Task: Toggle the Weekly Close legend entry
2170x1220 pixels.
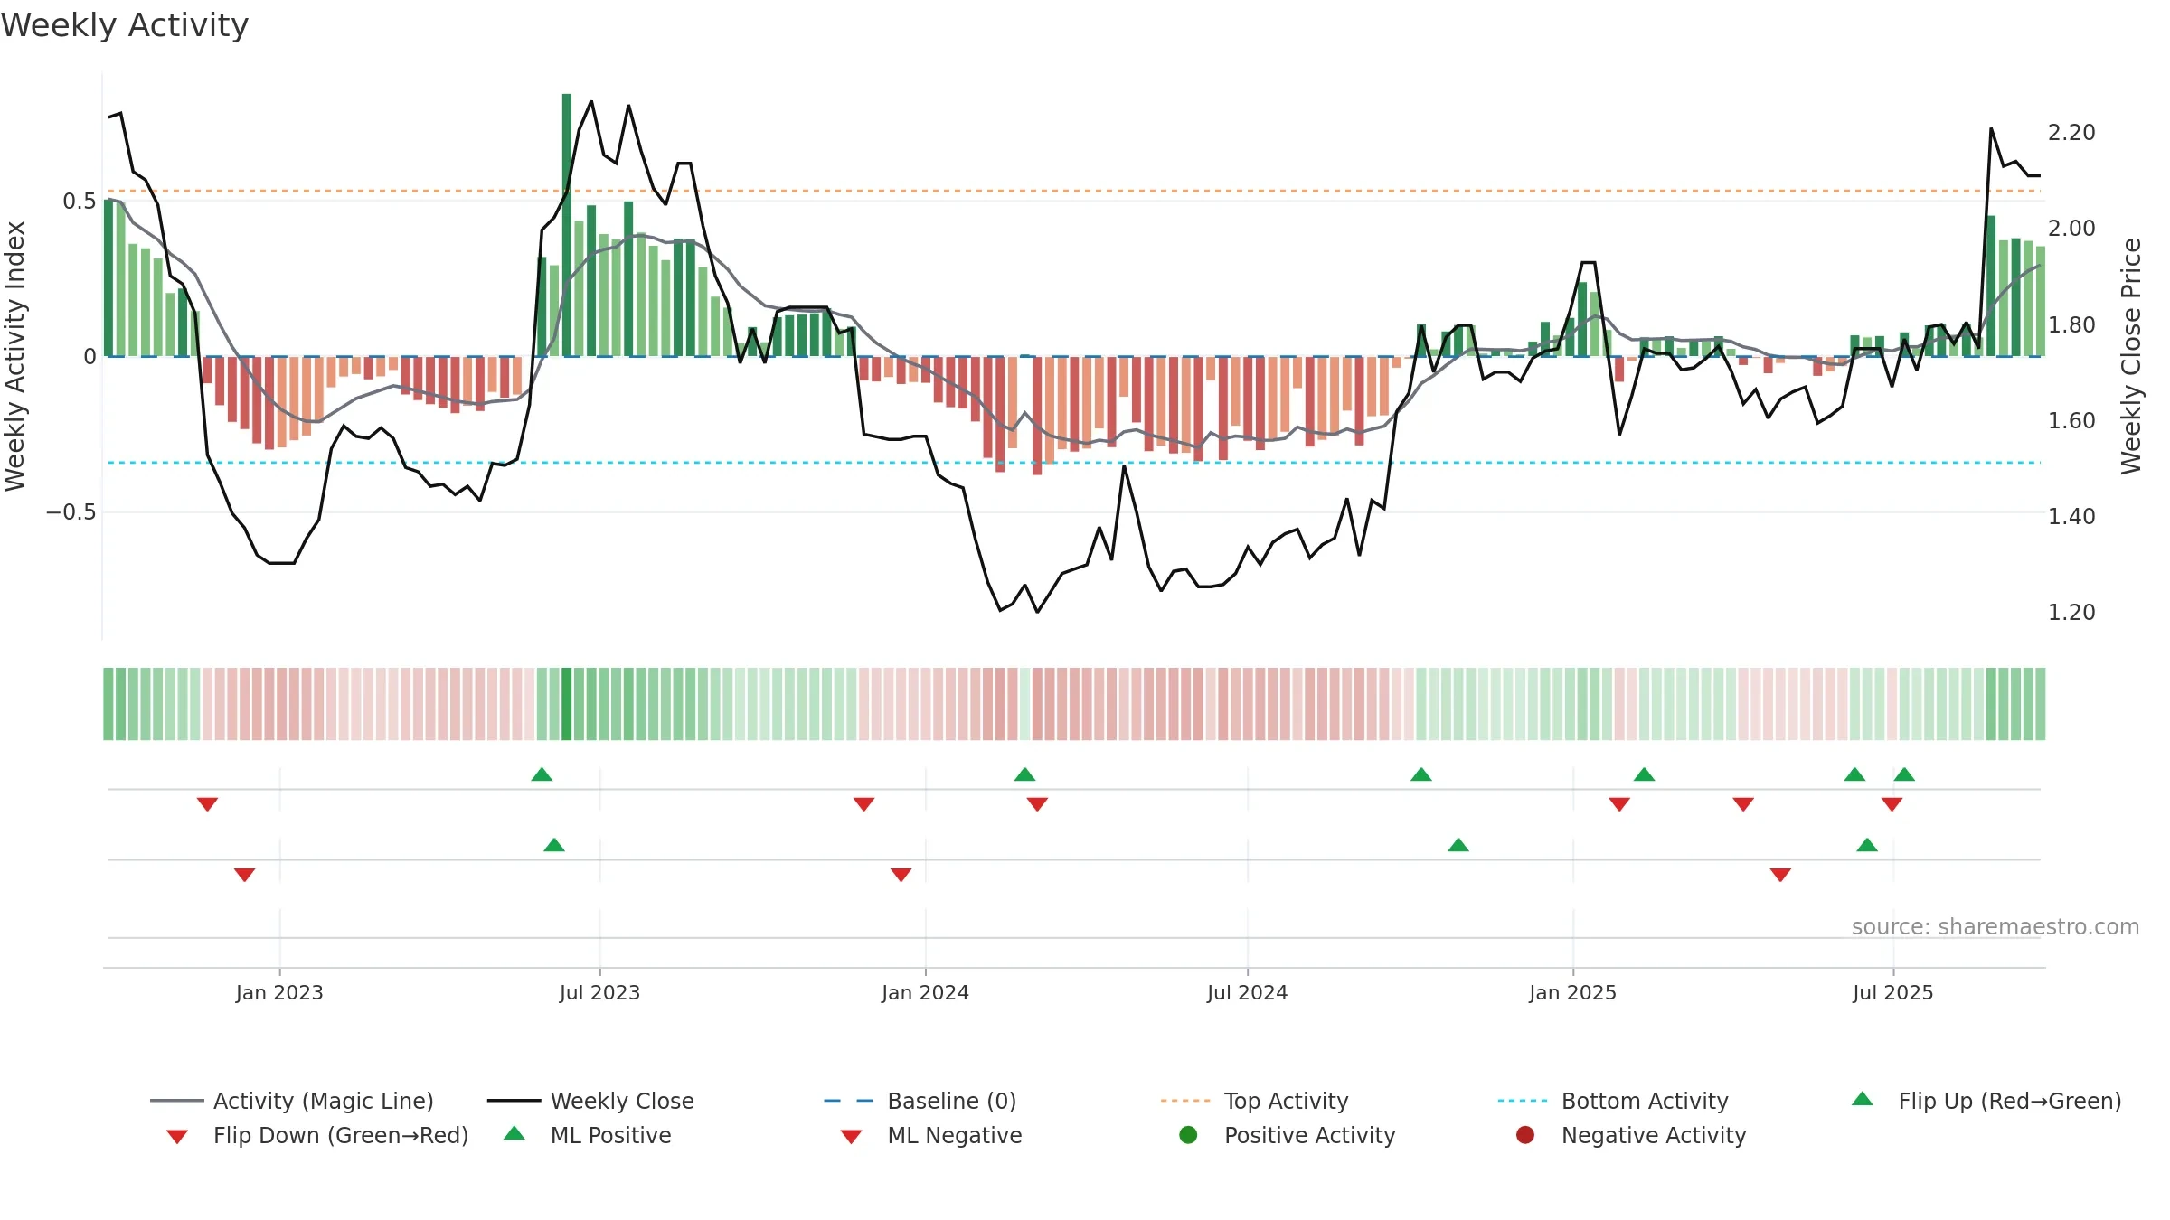Action: (590, 1101)
